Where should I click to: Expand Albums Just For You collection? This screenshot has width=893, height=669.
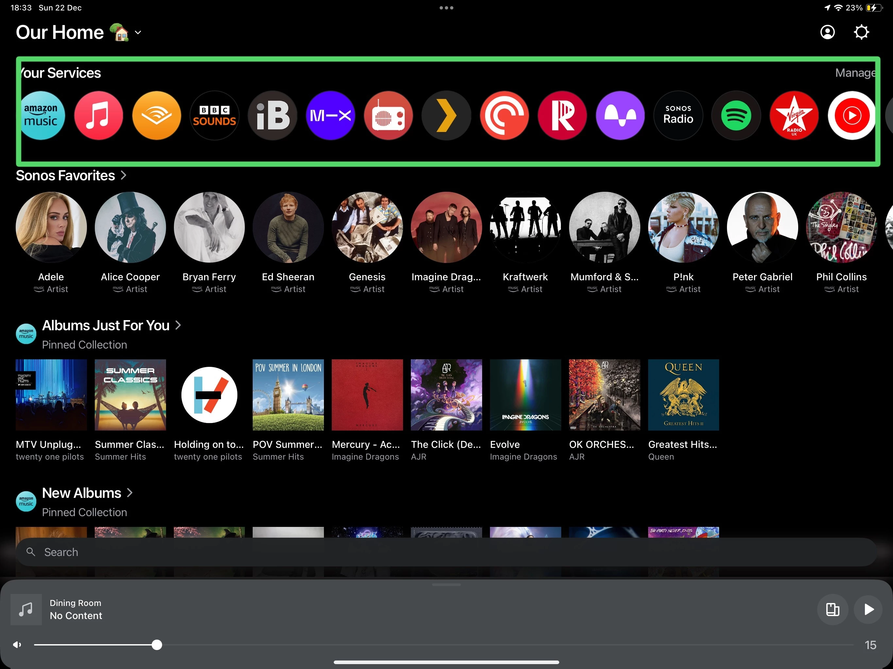[x=178, y=326]
